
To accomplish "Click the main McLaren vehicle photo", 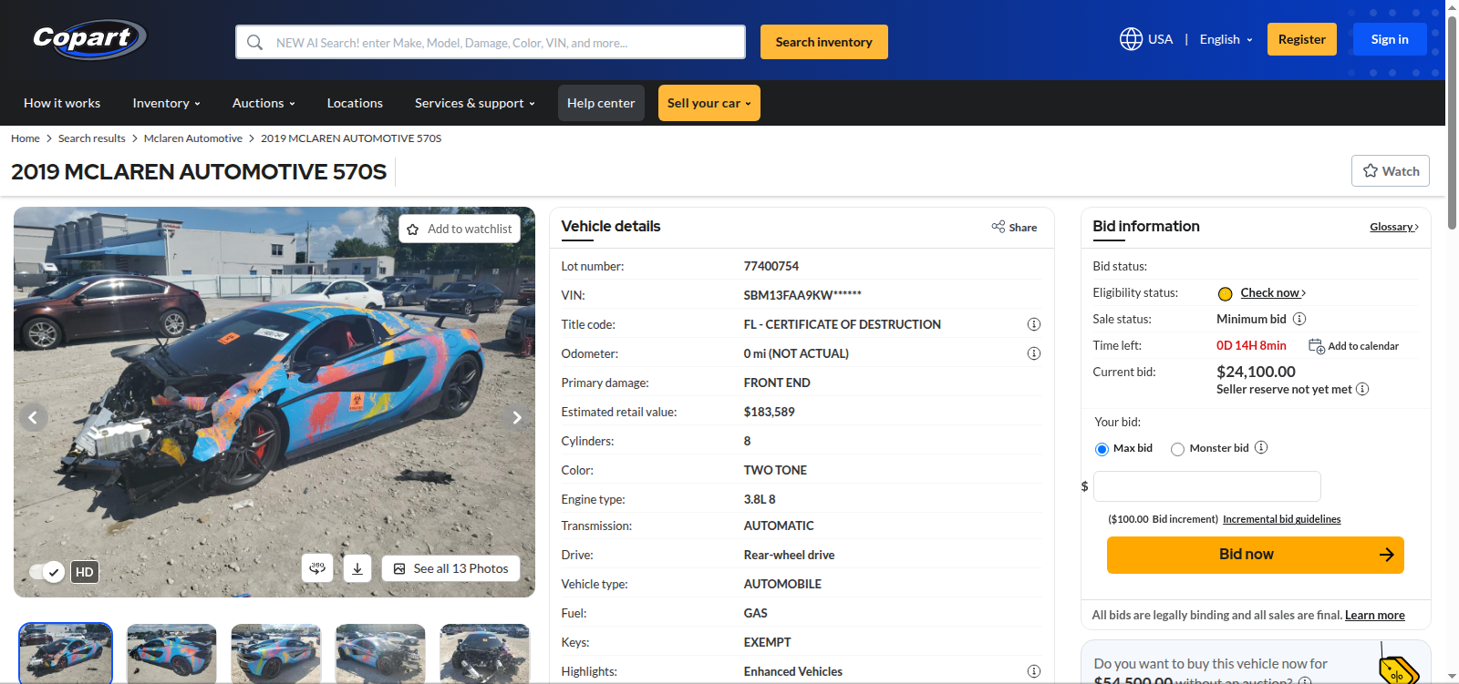I will 274,402.
